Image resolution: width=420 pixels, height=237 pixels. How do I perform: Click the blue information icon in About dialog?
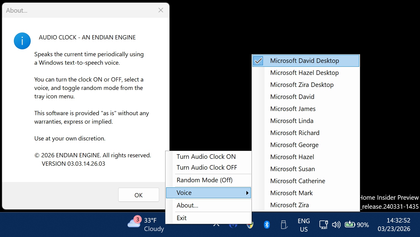point(22,41)
